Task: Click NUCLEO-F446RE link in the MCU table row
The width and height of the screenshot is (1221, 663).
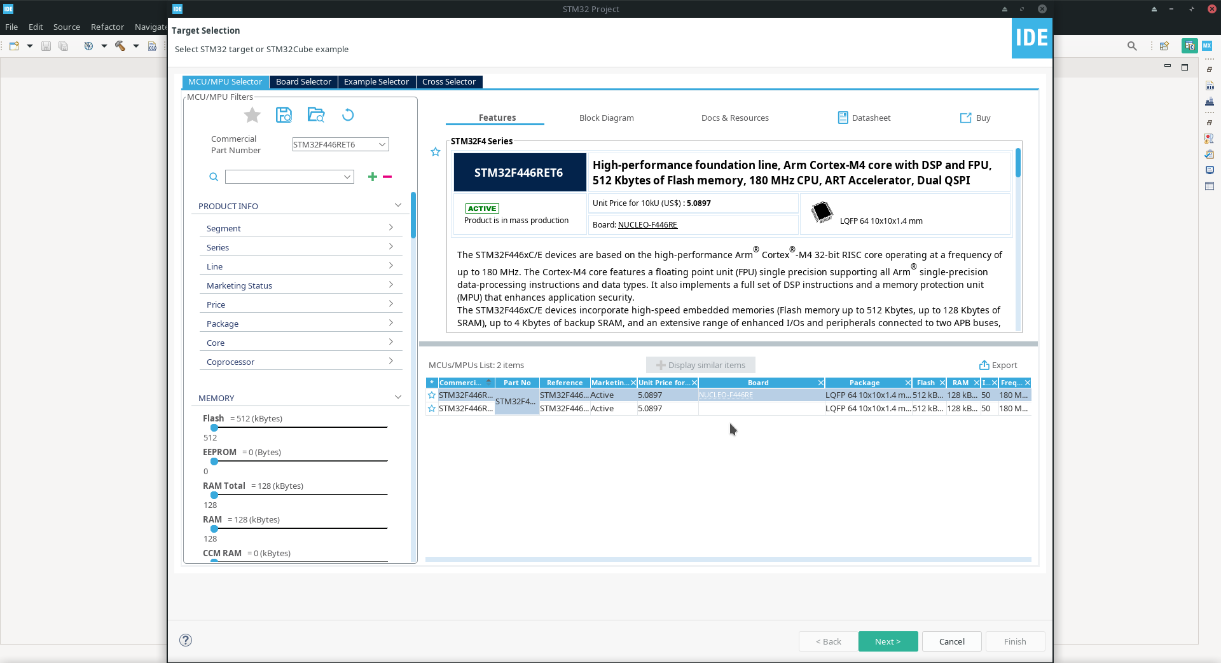Action: coord(726,395)
